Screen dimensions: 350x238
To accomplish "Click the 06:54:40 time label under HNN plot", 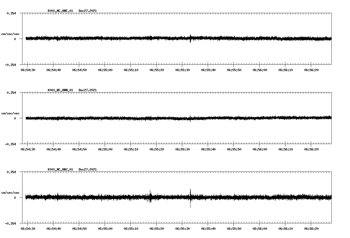I will (x=54, y=149).
